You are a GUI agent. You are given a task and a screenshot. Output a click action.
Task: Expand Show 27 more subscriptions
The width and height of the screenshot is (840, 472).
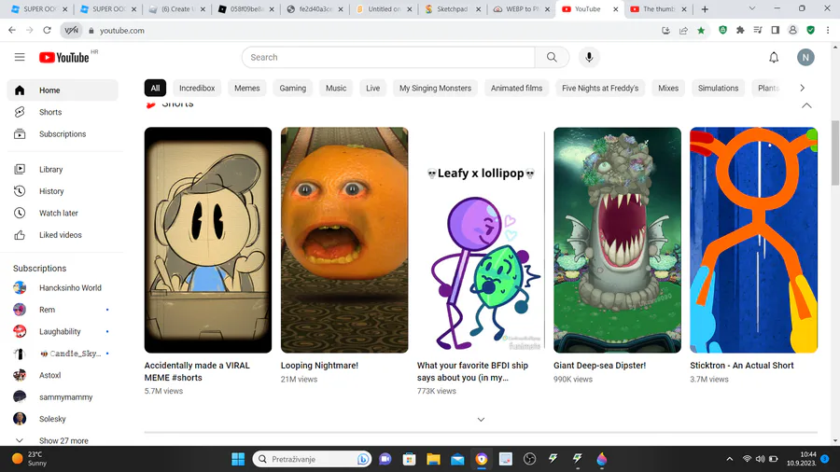click(63, 440)
